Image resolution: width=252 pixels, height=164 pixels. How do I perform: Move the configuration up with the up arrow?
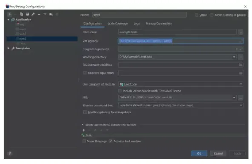(x=39, y=14)
